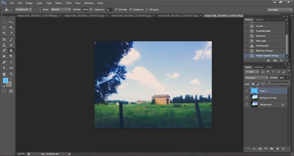Image resolution: width=294 pixels, height=156 pixels.
Task: Switch to the Channels tab
Action: pyautogui.click(x=259, y=67)
